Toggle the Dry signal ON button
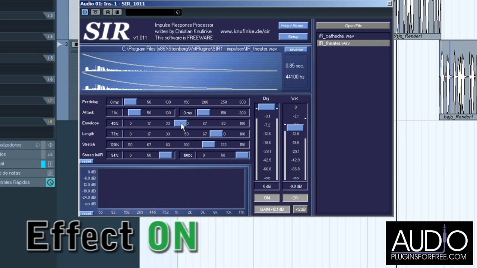This screenshot has width=477, height=268. 267,198
